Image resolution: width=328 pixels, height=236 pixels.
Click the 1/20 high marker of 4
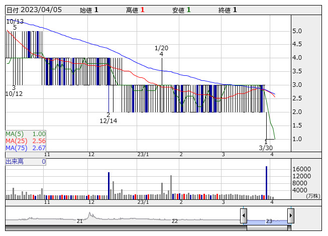tap(161, 51)
